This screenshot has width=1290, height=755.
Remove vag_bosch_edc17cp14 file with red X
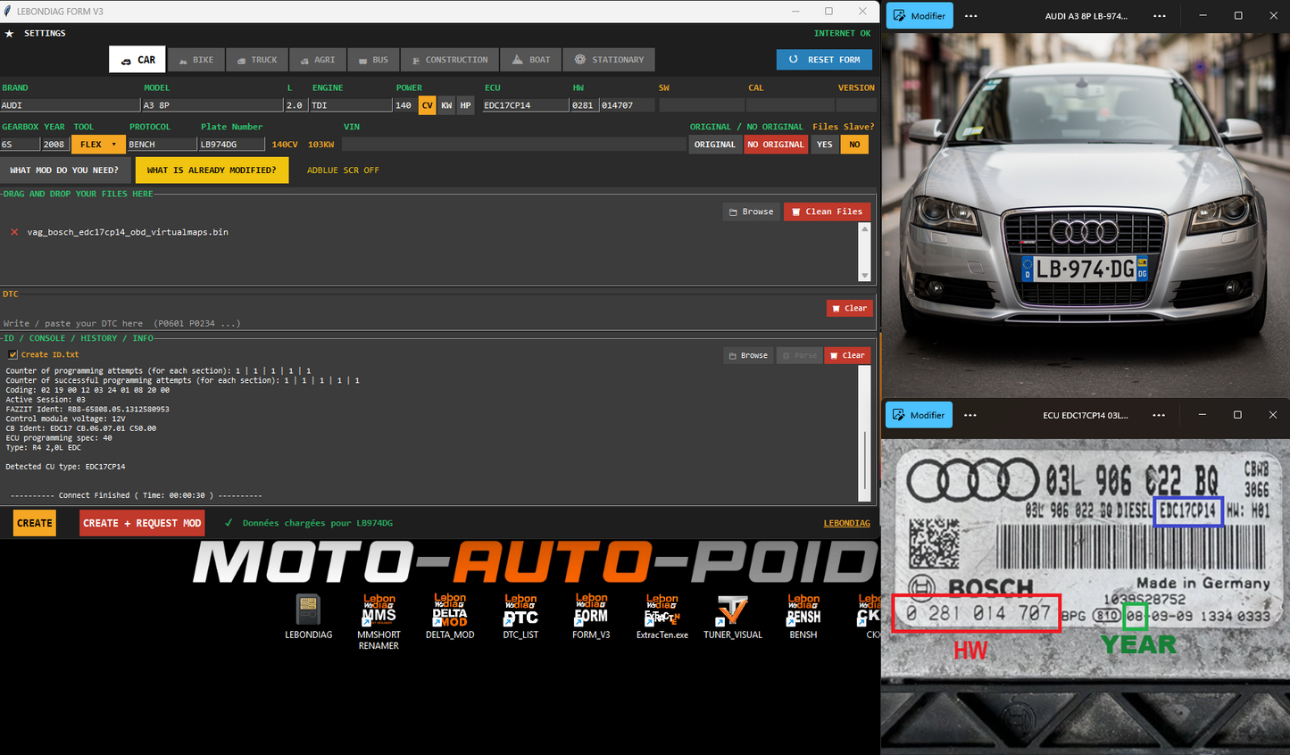14,232
